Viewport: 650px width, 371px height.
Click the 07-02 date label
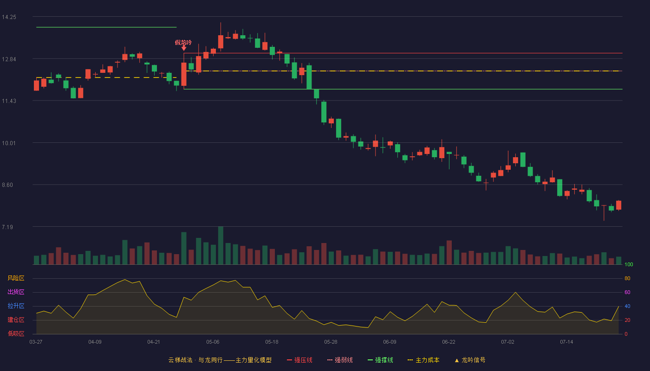tap(507, 342)
